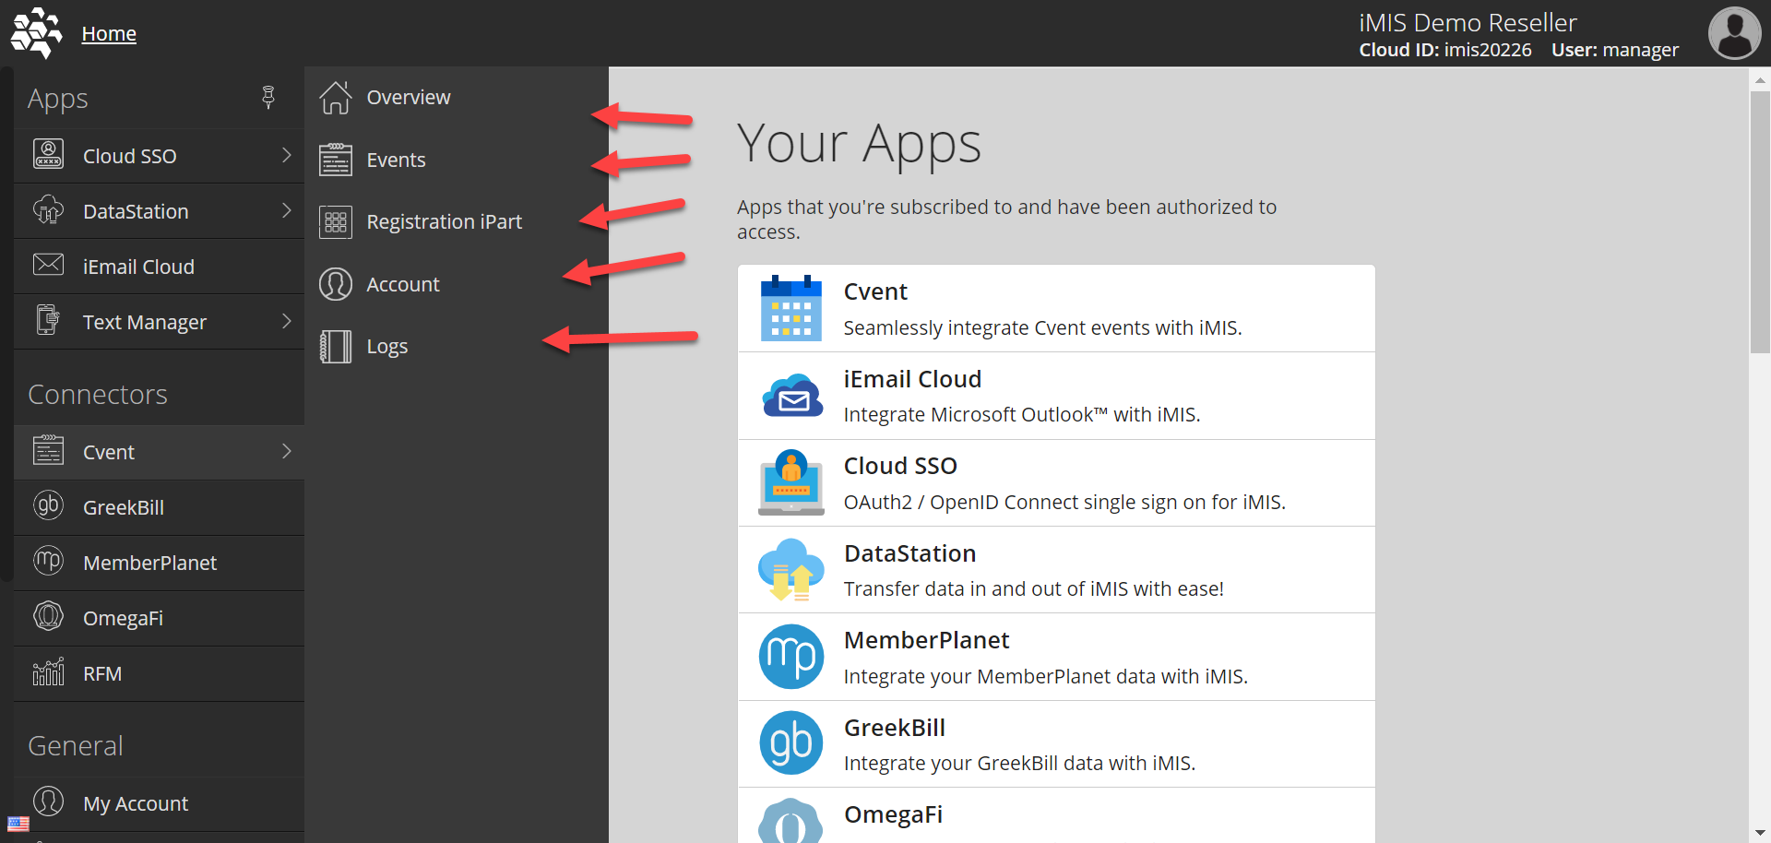1771x843 pixels.
Task: Select the Account menu entry
Action: point(402,284)
